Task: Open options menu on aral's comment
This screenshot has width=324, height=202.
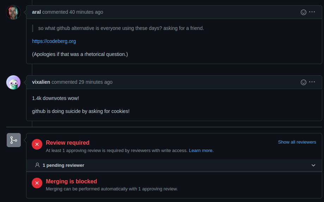Action: (312, 12)
